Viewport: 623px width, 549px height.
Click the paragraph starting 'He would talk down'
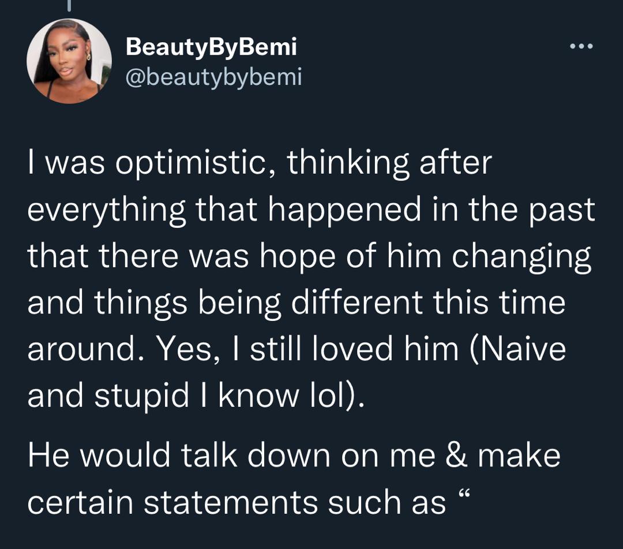(x=294, y=478)
